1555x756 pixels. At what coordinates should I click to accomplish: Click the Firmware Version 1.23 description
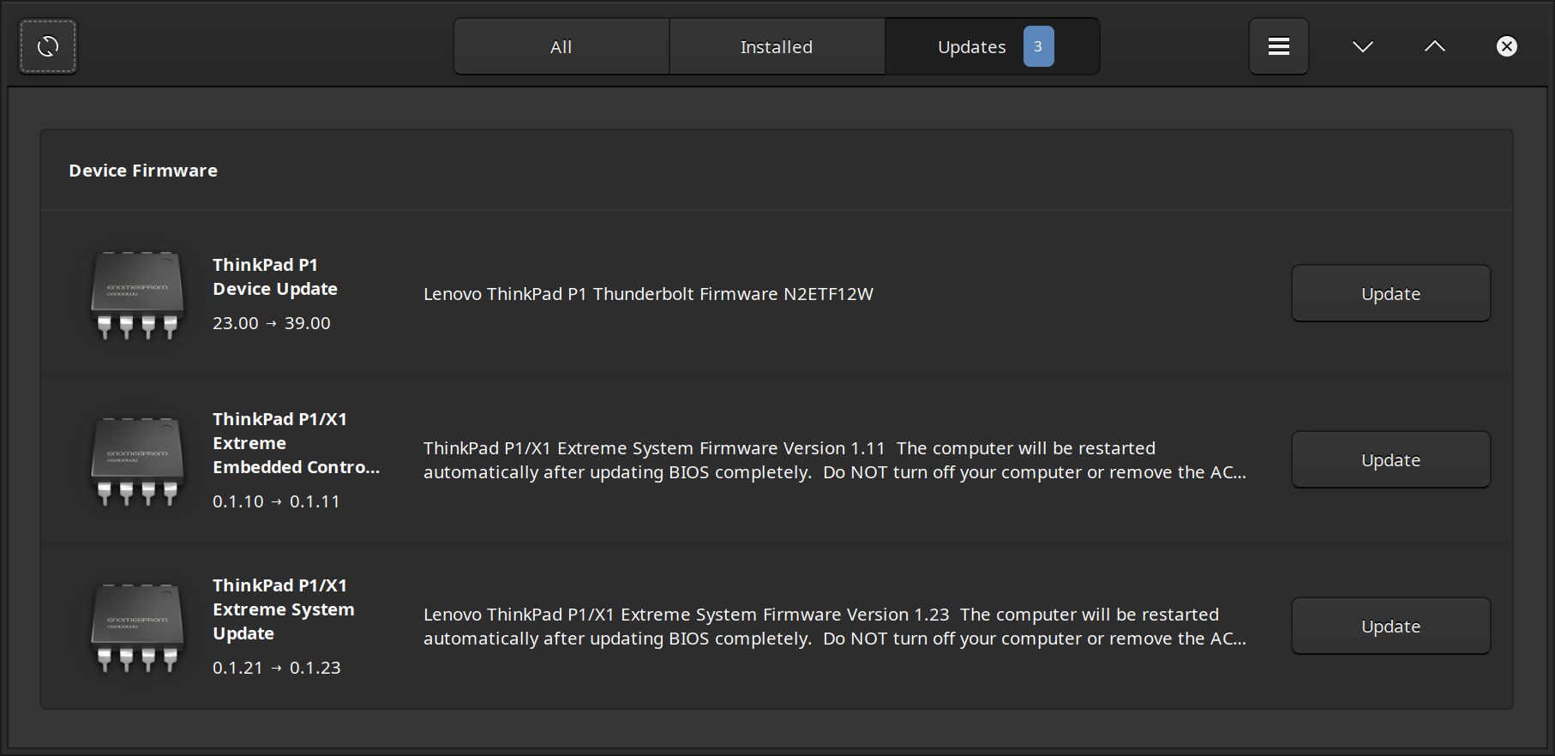[835, 627]
